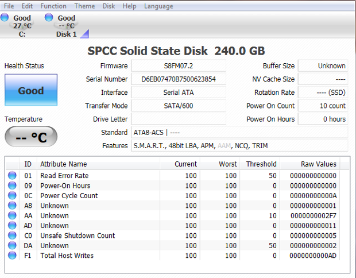
Task: Click the Firmware value field
Action: click(178, 66)
